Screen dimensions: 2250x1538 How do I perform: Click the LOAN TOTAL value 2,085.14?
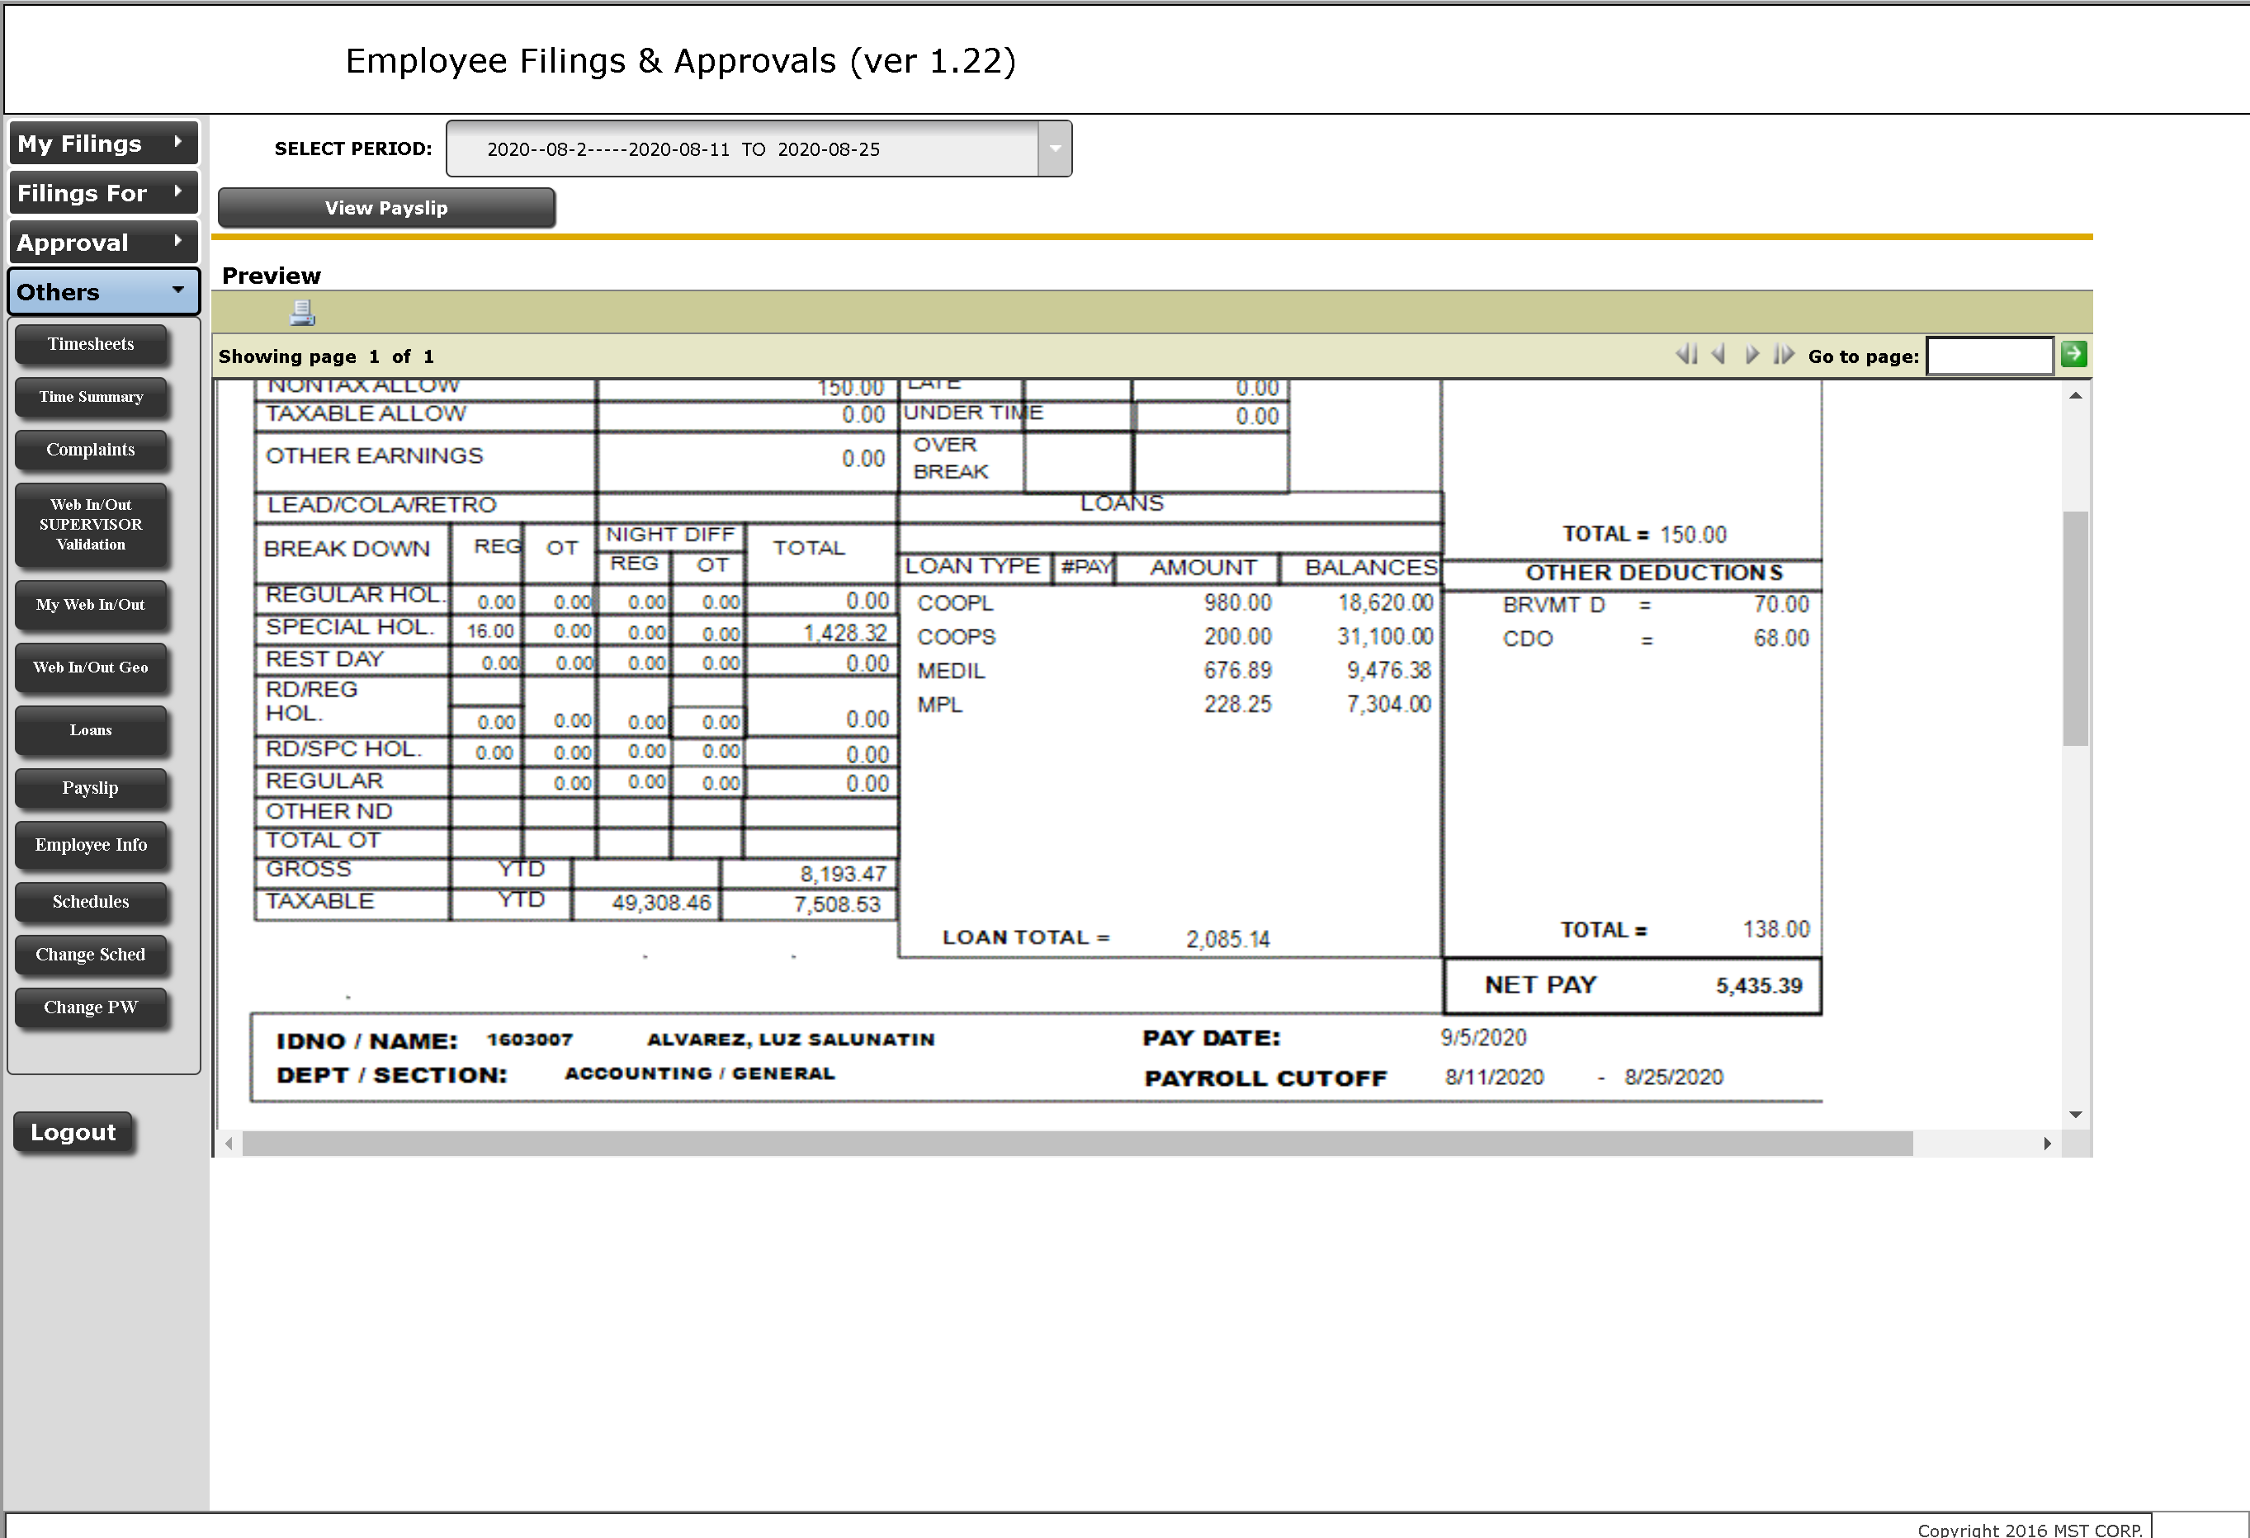coord(1227,939)
